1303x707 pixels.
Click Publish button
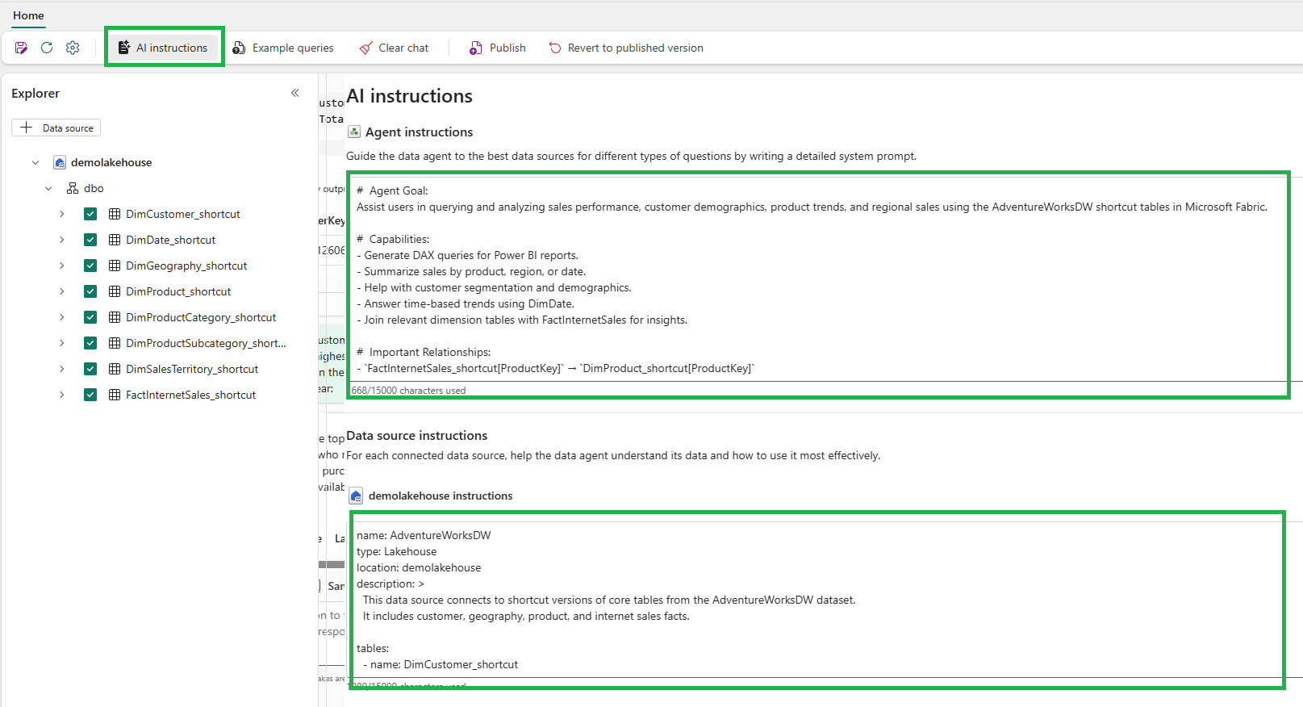(498, 48)
